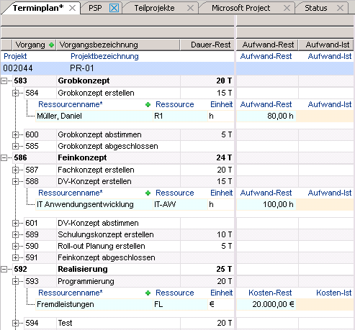Select the 80,00 h Aufwand-Rest field
355x330 pixels.
click(x=266, y=116)
